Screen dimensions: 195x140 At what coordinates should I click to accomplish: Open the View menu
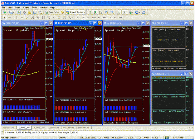[10, 7]
